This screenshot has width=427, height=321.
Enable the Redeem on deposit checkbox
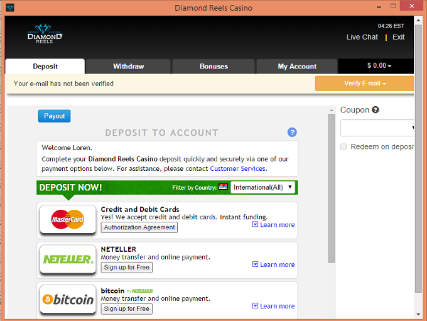pyautogui.click(x=343, y=146)
